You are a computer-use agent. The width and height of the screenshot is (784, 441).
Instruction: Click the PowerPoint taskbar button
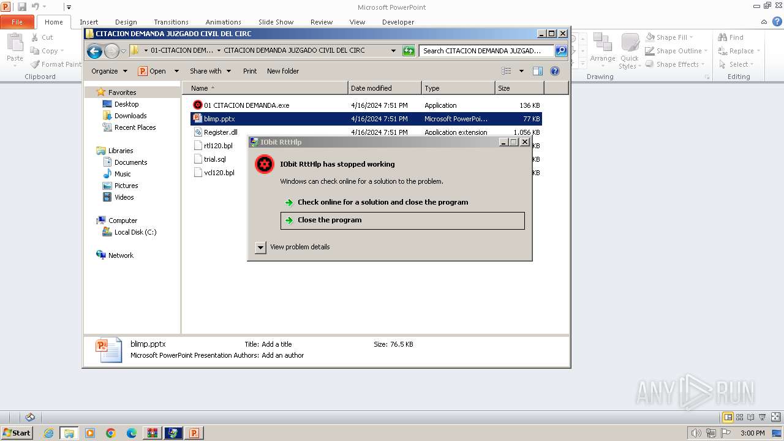tap(194, 433)
